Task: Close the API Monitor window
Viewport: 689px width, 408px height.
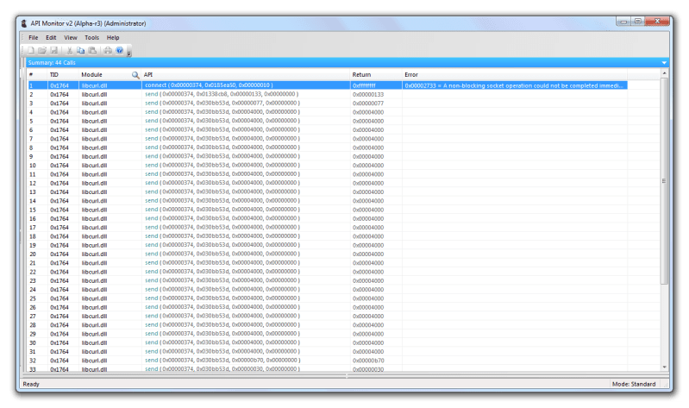Action: [657, 22]
